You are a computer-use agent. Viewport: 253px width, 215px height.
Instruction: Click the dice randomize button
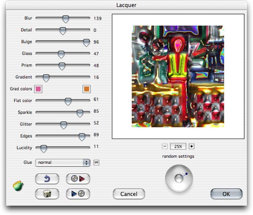click(x=47, y=194)
